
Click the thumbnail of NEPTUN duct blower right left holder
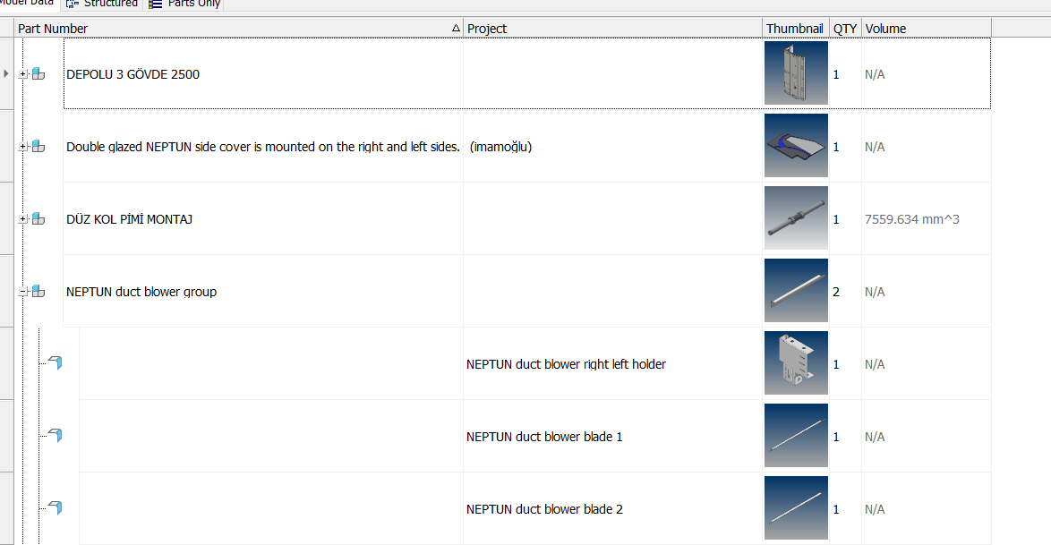[796, 363]
